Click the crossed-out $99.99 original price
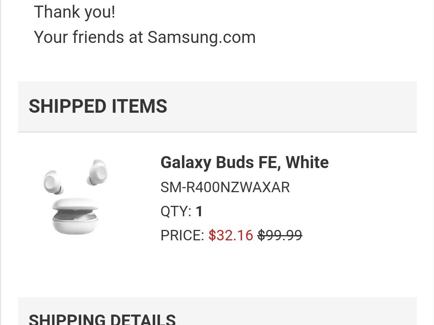Viewport: 434px width, 325px height. point(280,236)
